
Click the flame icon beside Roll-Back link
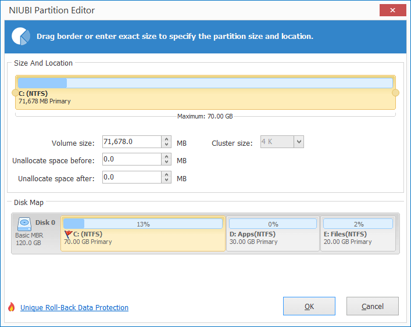pos(11,307)
